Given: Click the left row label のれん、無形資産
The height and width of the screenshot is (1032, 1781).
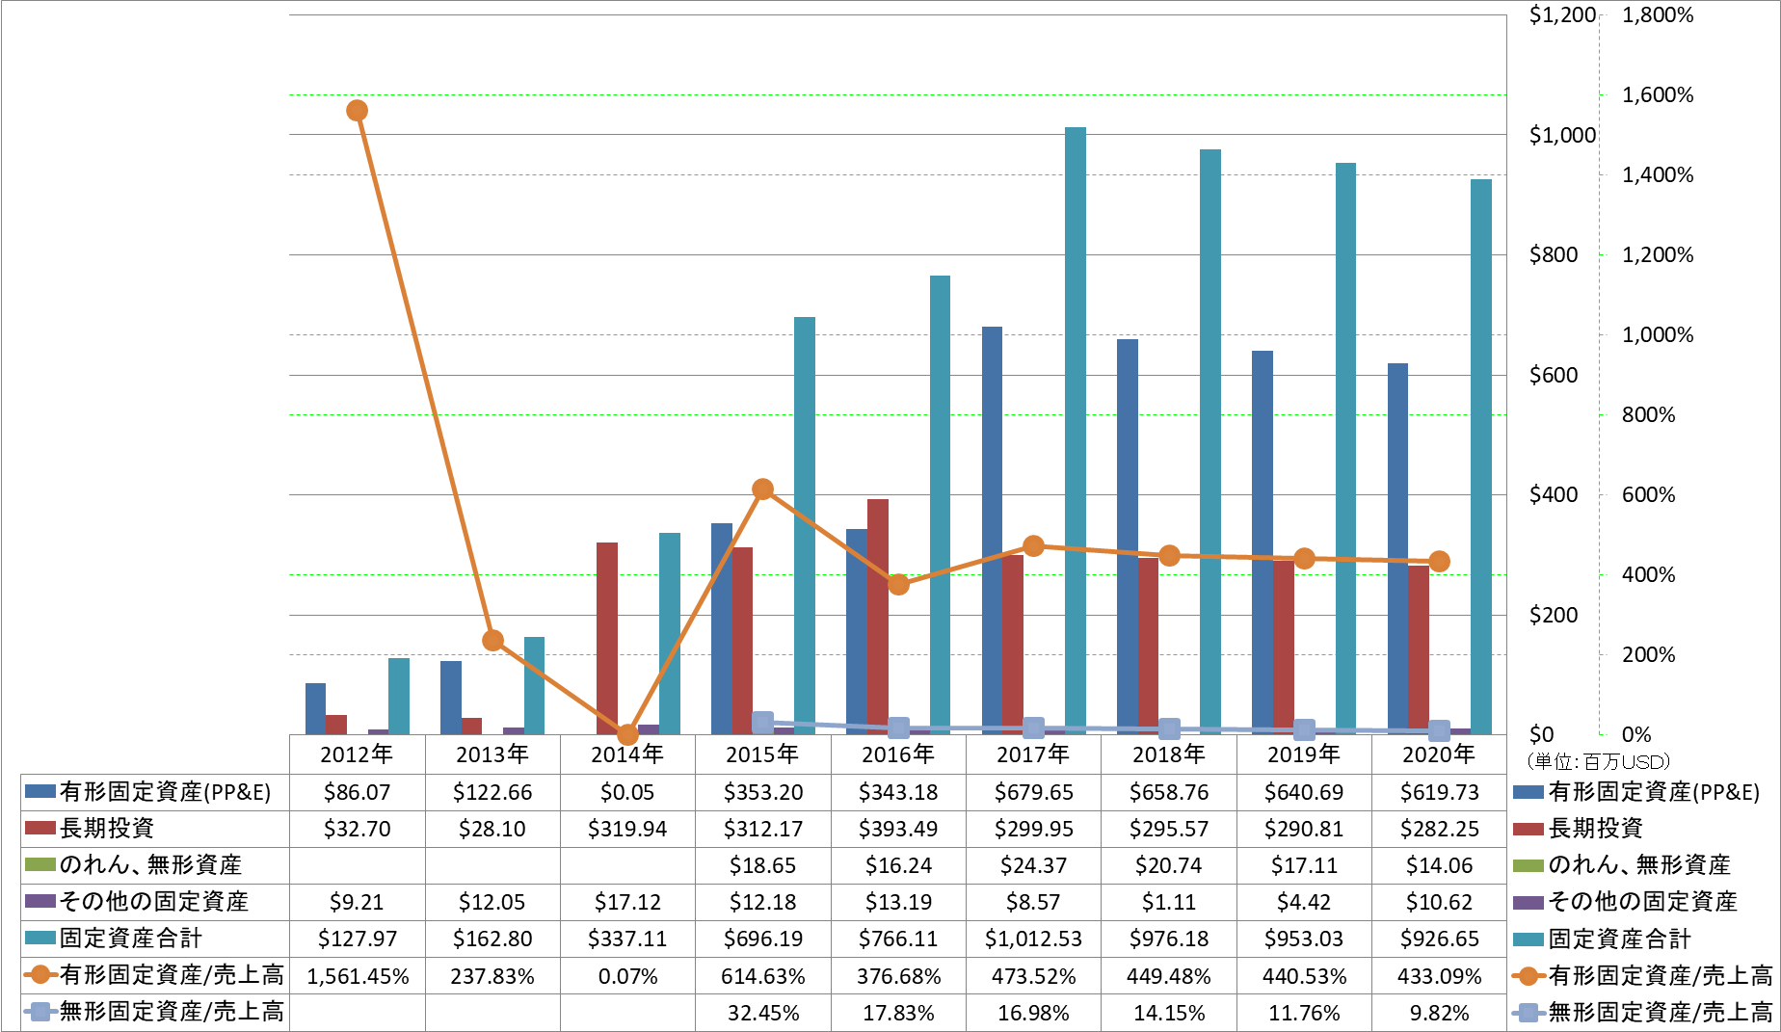Looking at the screenshot, I should 150,865.
